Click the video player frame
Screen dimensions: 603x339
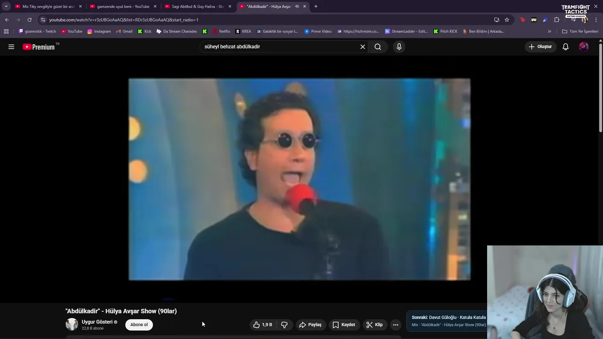pyautogui.click(x=300, y=179)
